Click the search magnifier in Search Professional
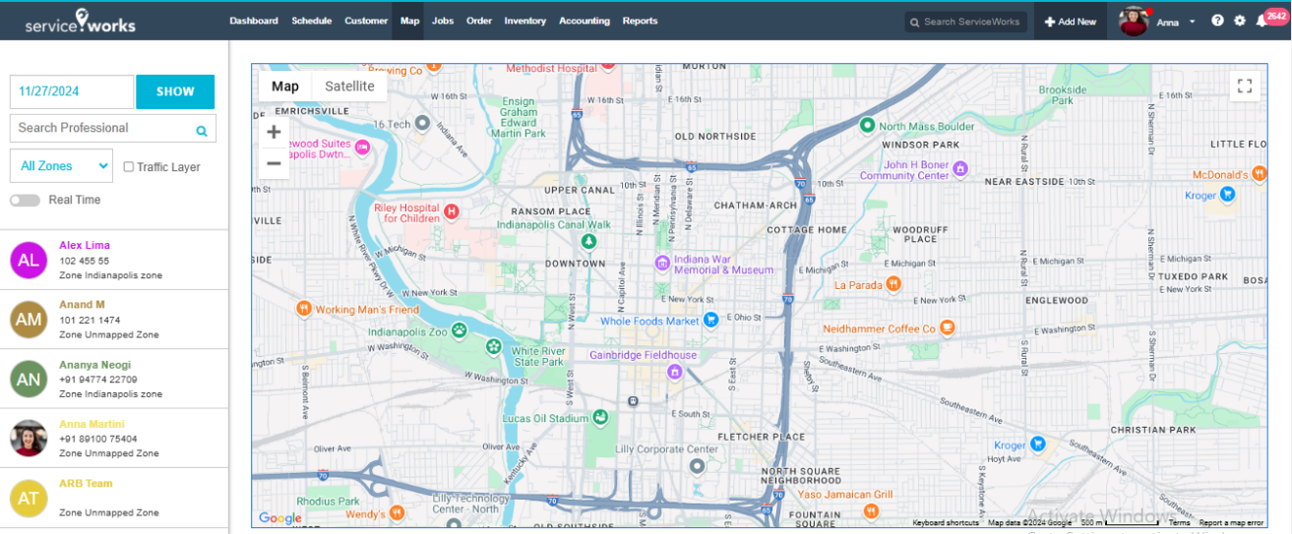Viewport: 1292px width, 534px height. [x=202, y=130]
